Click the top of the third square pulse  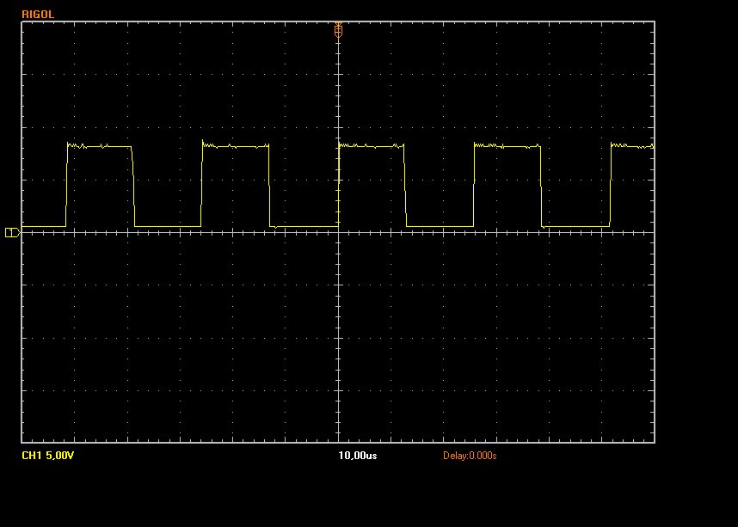(x=372, y=147)
